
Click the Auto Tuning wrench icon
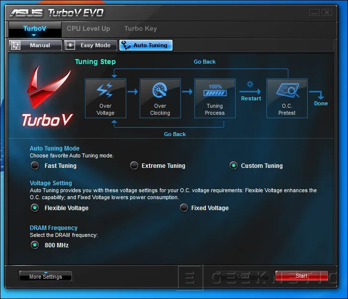coord(126,45)
